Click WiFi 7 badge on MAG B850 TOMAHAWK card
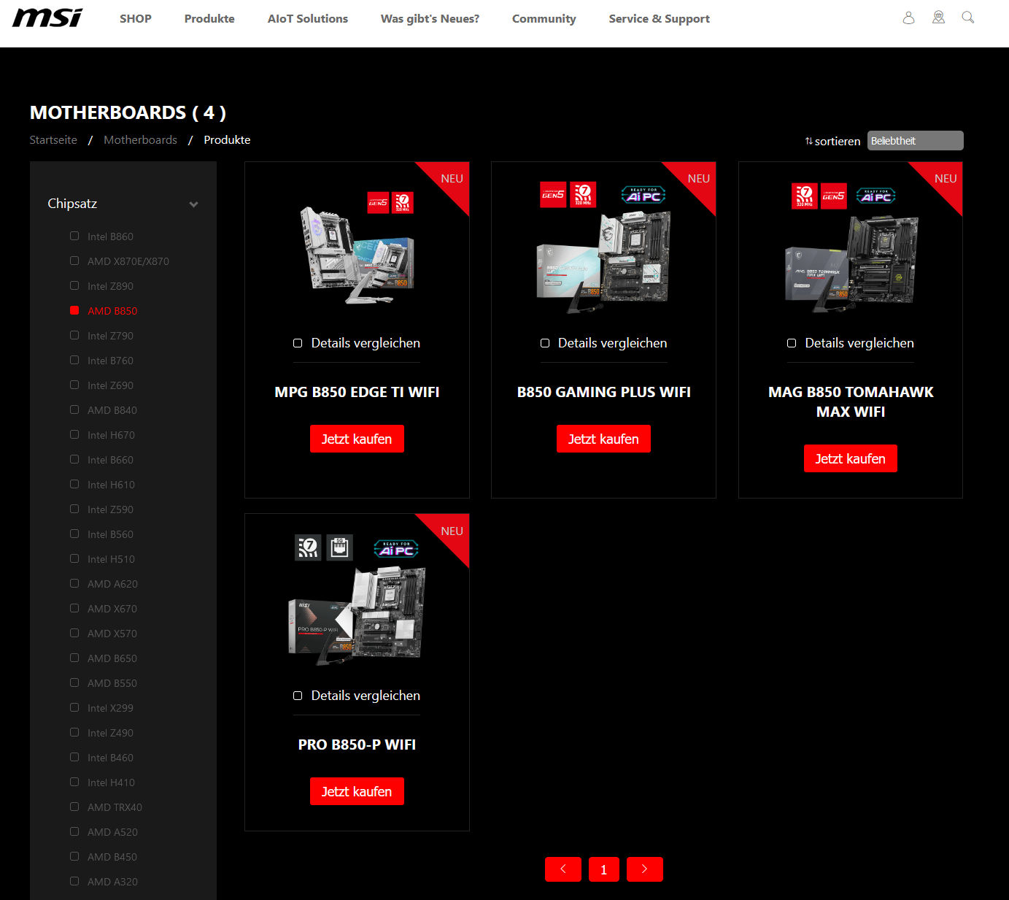The width and height of the screenshot is (1009, 900). [805, 196]
